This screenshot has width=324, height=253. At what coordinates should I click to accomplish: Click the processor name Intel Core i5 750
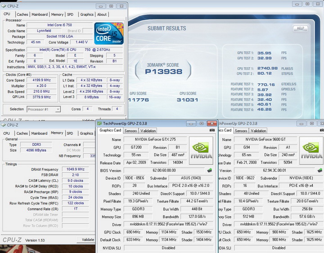59,25
